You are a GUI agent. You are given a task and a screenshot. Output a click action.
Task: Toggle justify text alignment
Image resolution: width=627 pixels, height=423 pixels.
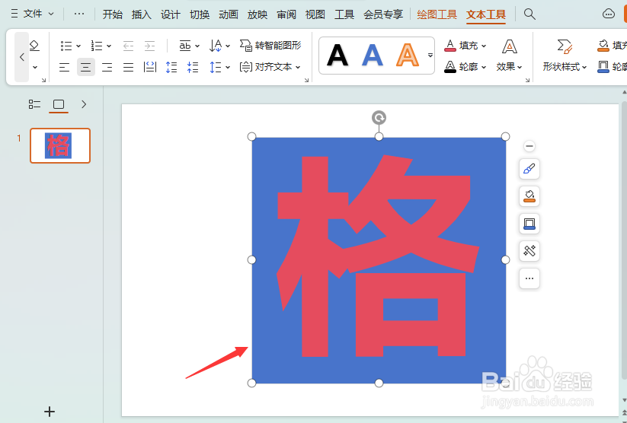click(x=128, y=67)
